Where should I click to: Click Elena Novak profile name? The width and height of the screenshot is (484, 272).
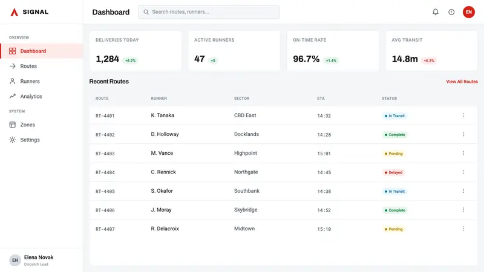[x=39, y=257]
